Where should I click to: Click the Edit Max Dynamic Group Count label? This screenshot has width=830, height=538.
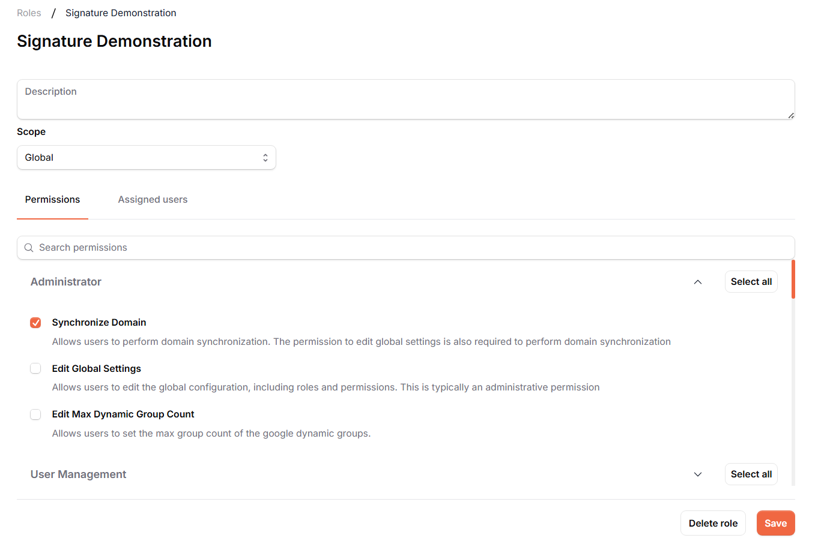coord(123,414)
